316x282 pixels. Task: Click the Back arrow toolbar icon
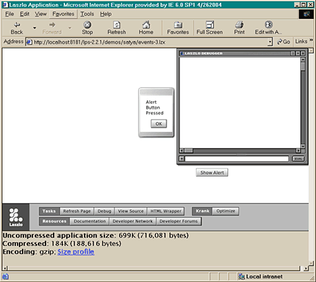tap(17, 25)
